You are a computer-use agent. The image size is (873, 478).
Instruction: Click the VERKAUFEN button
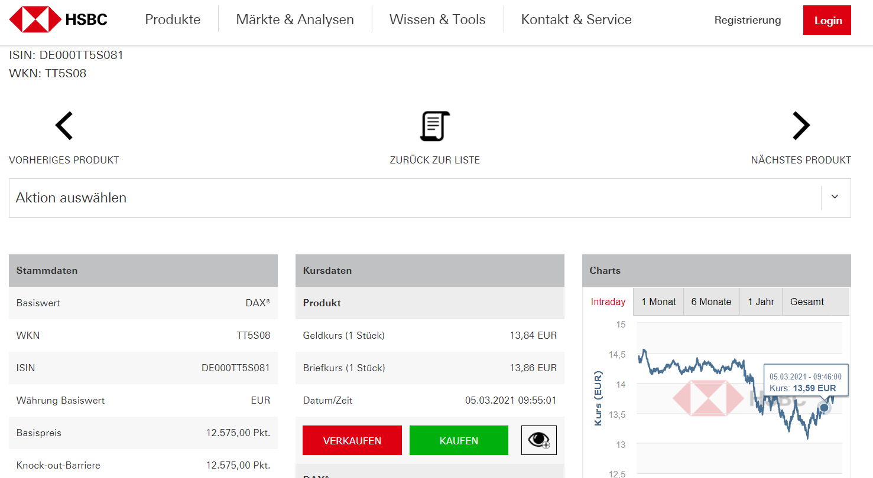coord(352,440)
